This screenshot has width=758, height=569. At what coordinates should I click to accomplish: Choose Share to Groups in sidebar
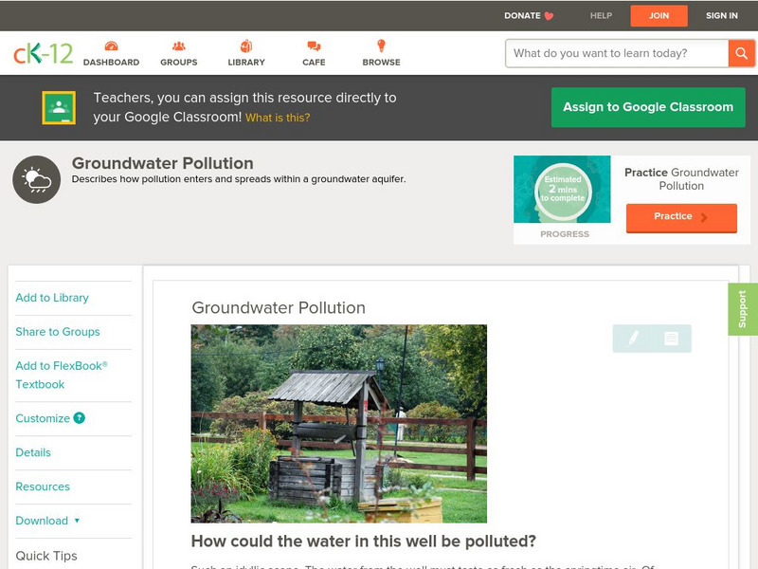[x=58, y=332]
